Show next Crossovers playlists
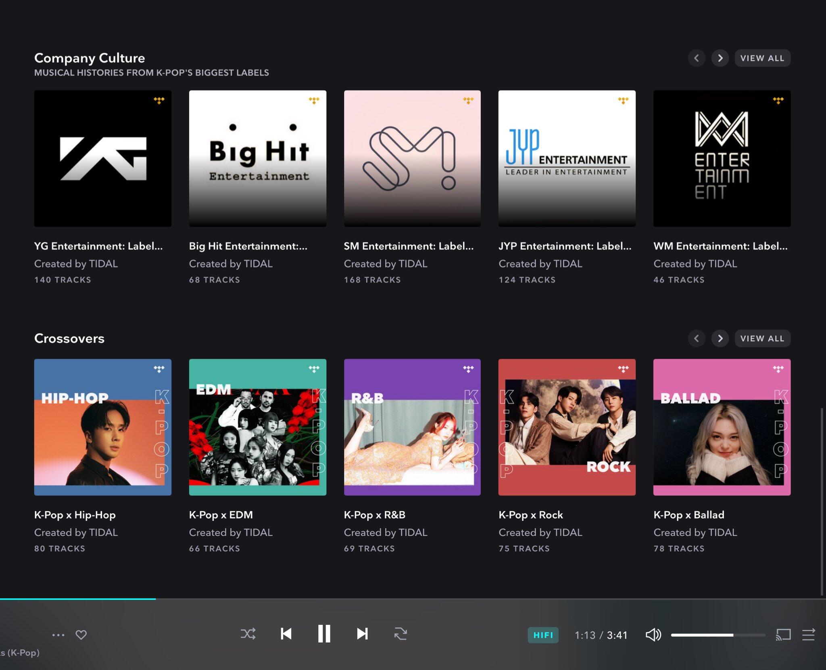This screenshot has height=670, width=826. point(720,338)
